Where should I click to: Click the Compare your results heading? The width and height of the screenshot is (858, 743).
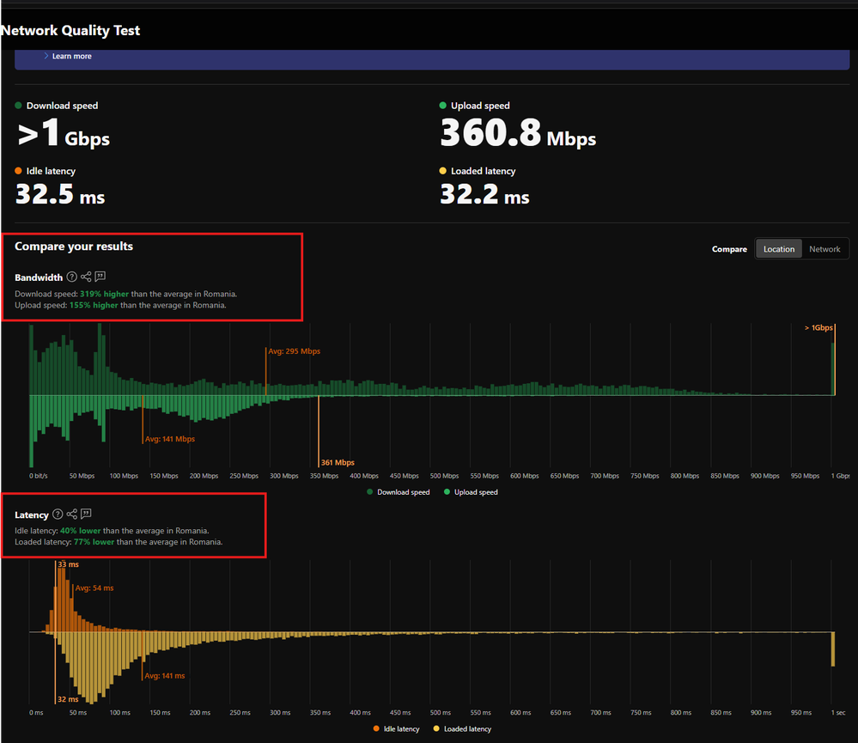74,247
